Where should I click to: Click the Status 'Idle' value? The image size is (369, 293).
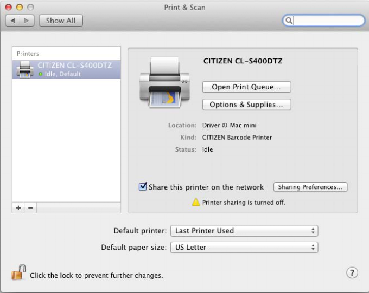point(207,149)
